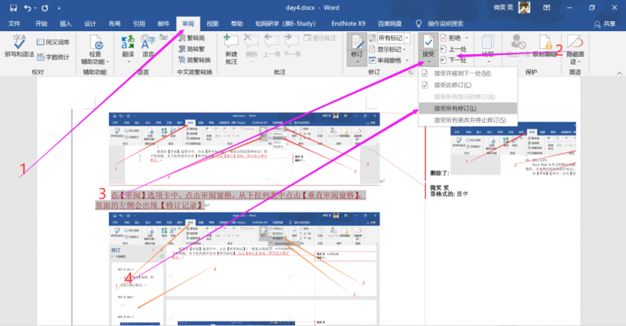The height and width of the screenshot is (326, 626).
Task: Open Ribbon Display Options button
Action: click(x=546, y=7)
